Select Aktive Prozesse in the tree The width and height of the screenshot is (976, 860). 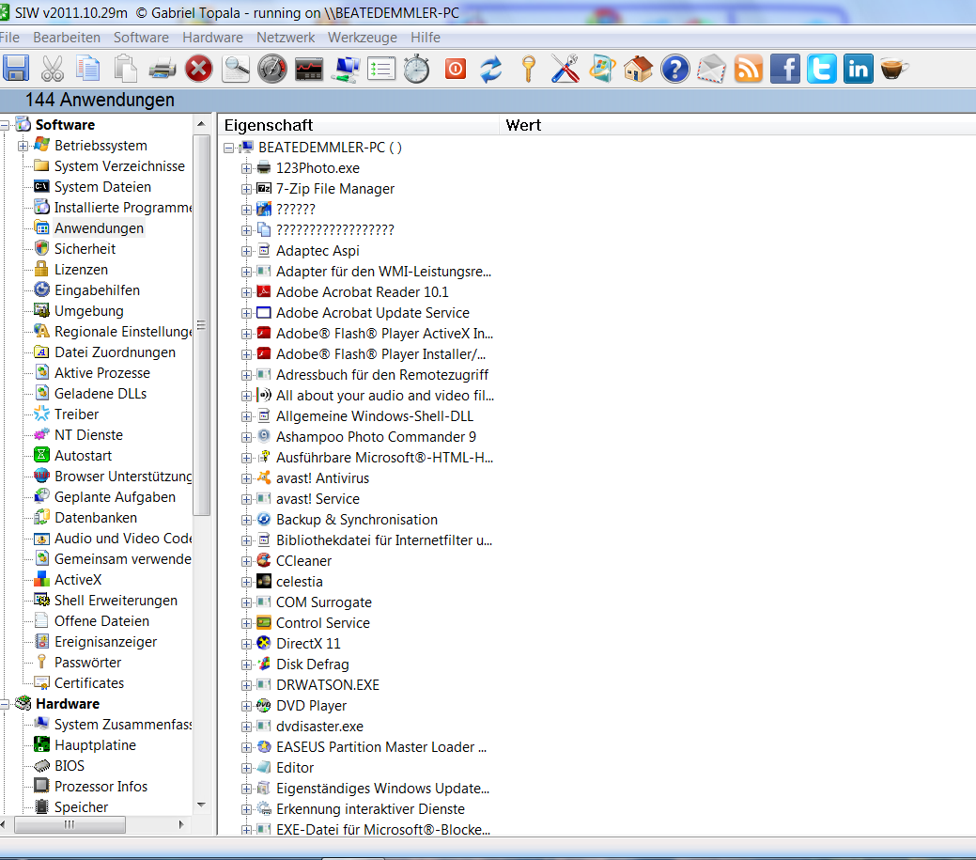coord(102,373)
